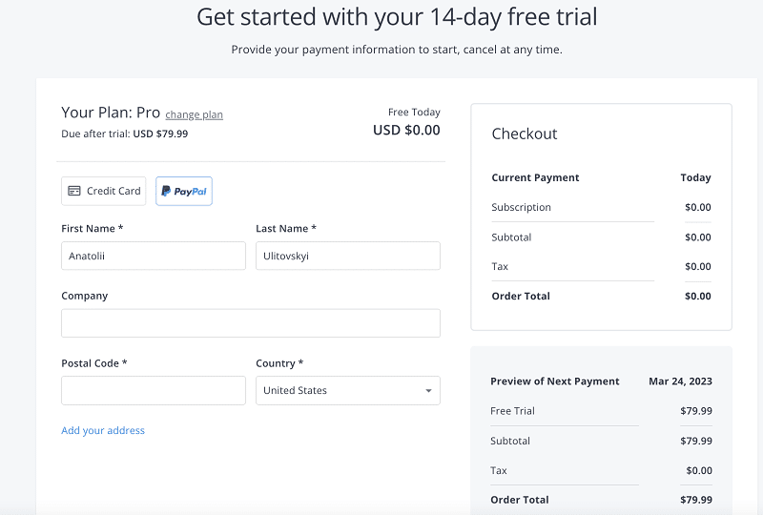This screenshot has height=515, width=763.
Task: Open the change plan link
Action: [195, 114]
